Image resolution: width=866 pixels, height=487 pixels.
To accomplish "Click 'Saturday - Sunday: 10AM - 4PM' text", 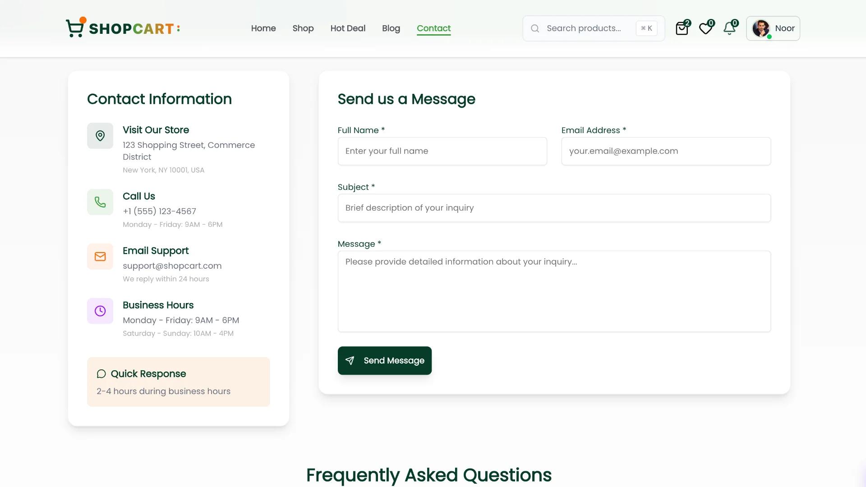I will point(178,333).
